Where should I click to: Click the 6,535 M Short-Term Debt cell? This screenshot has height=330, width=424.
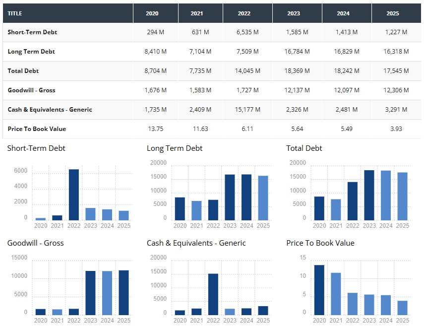coord(247,32)
